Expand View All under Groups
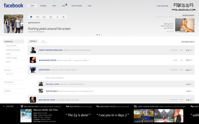Screen dimensions: 199x124 pos(9,74)
